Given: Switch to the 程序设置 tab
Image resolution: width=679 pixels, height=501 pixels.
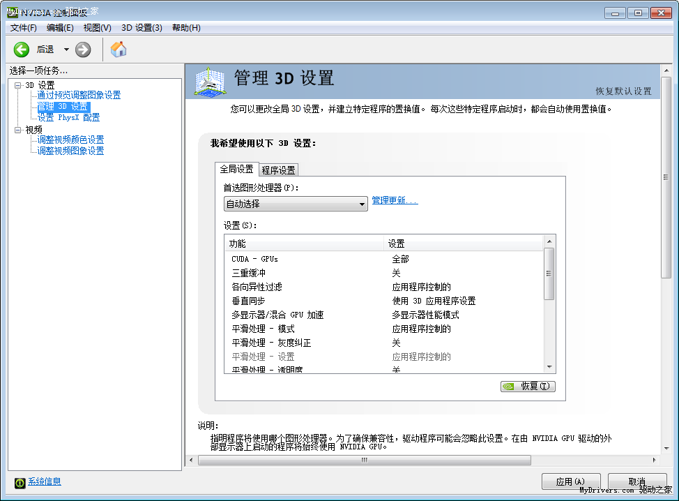Looking at the screenshot, I should tap(278, 170).
